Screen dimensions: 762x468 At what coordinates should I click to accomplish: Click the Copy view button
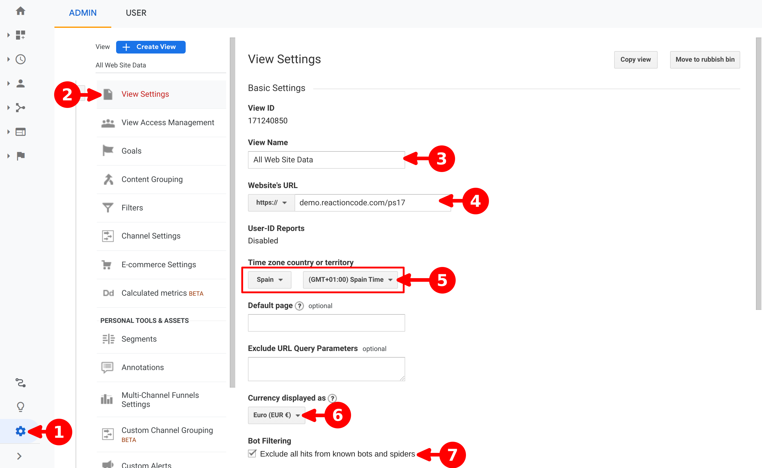[635, 60]
